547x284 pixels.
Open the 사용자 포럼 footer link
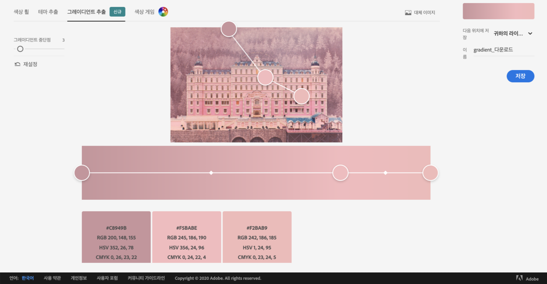point(107,278)
